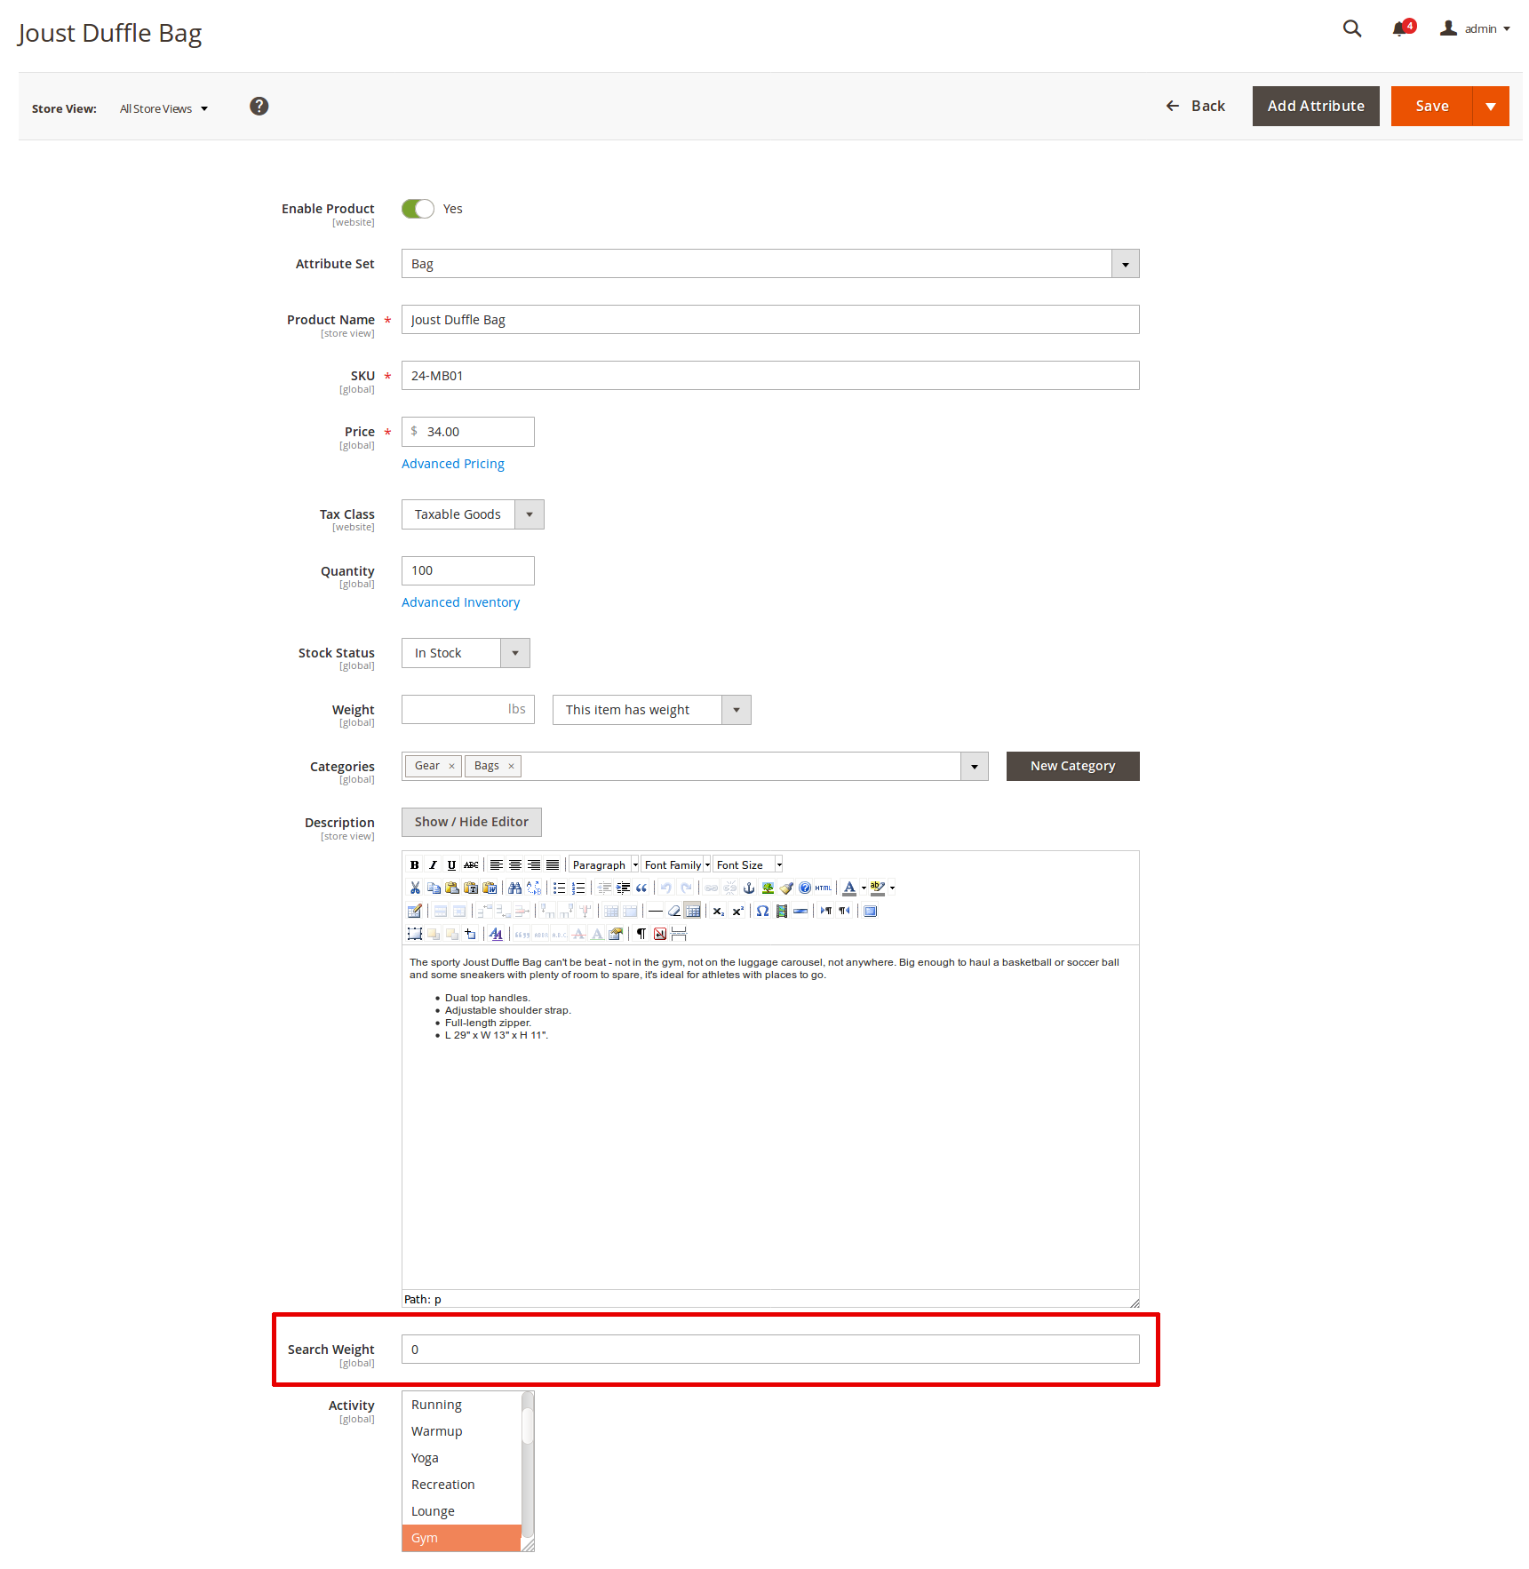The image size is (1529, 1569).
Task: Select Yoga in the Activity list
Action: click(x=425, y=1457)
